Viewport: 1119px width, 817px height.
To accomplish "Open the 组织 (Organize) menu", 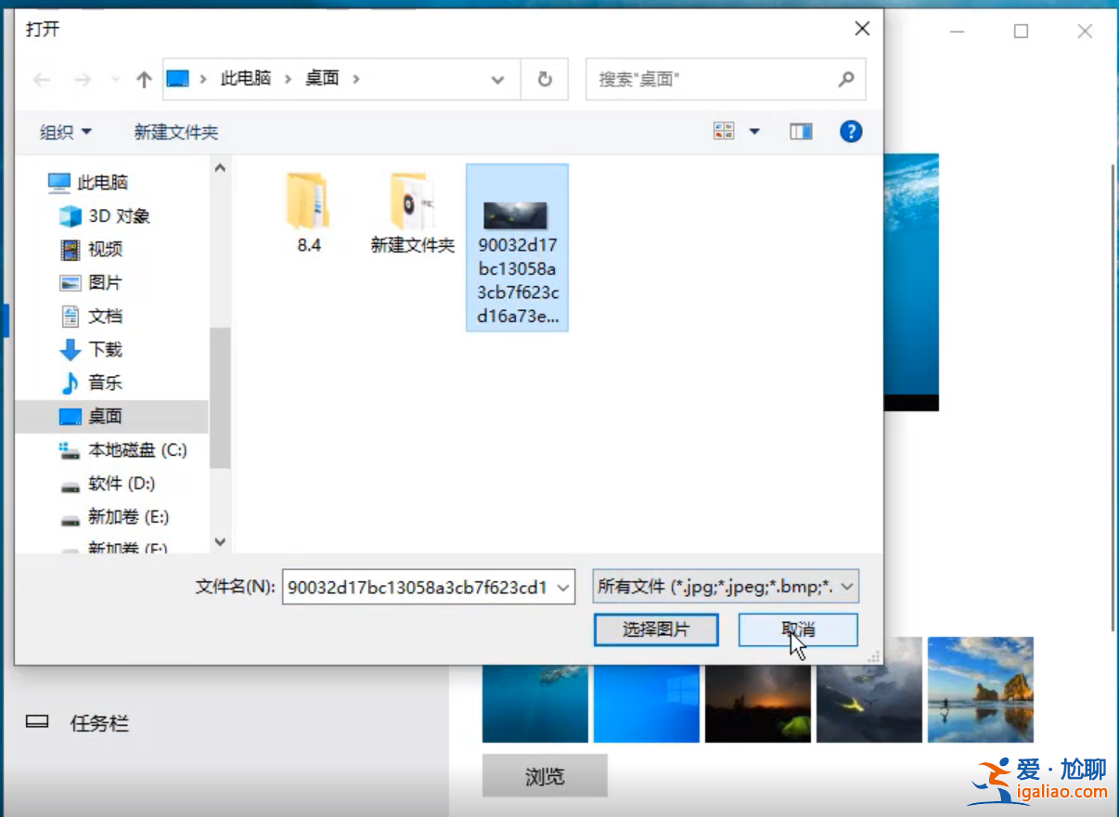I will 63,132.
